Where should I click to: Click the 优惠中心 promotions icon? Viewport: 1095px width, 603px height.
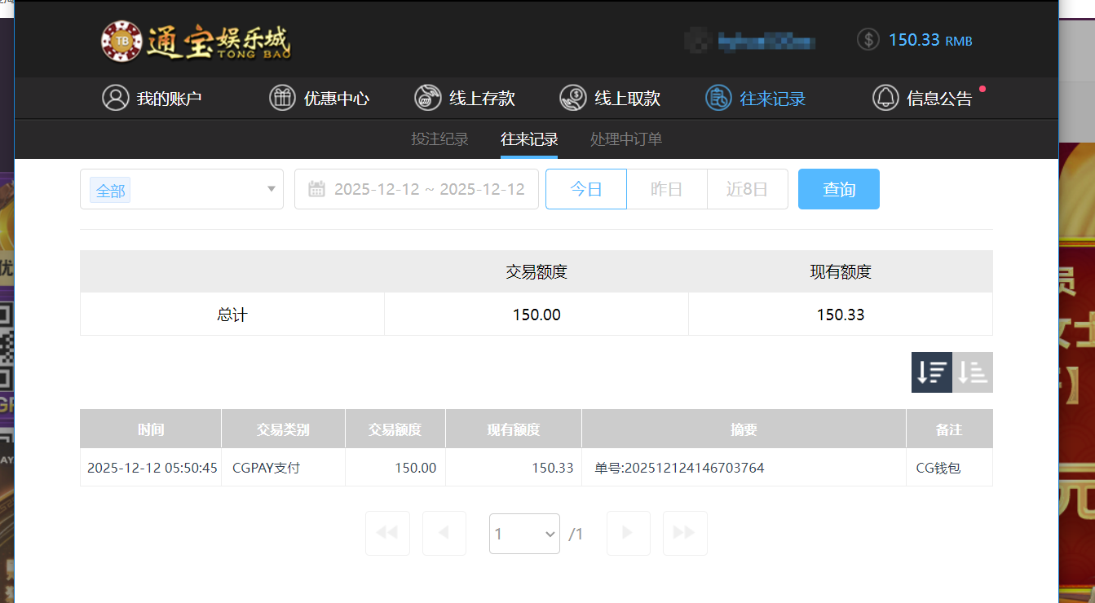tap(283, 97)
